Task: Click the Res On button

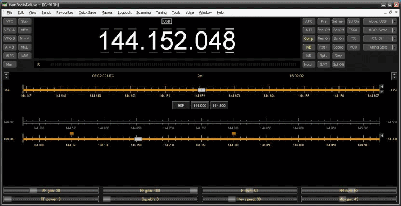Action: pos(323,39)
